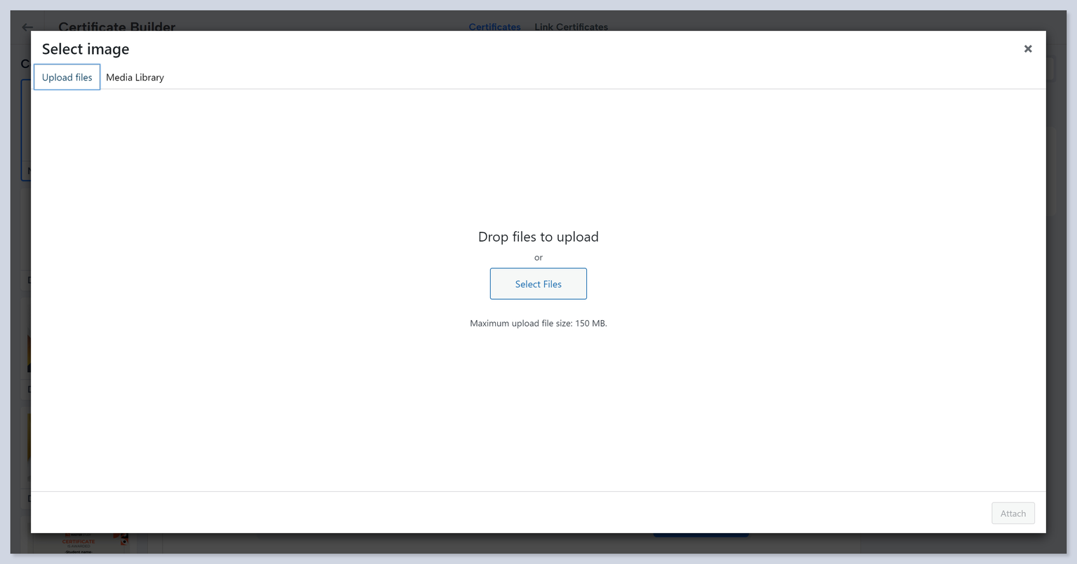Close the Select image dialog

(1027, 49)
